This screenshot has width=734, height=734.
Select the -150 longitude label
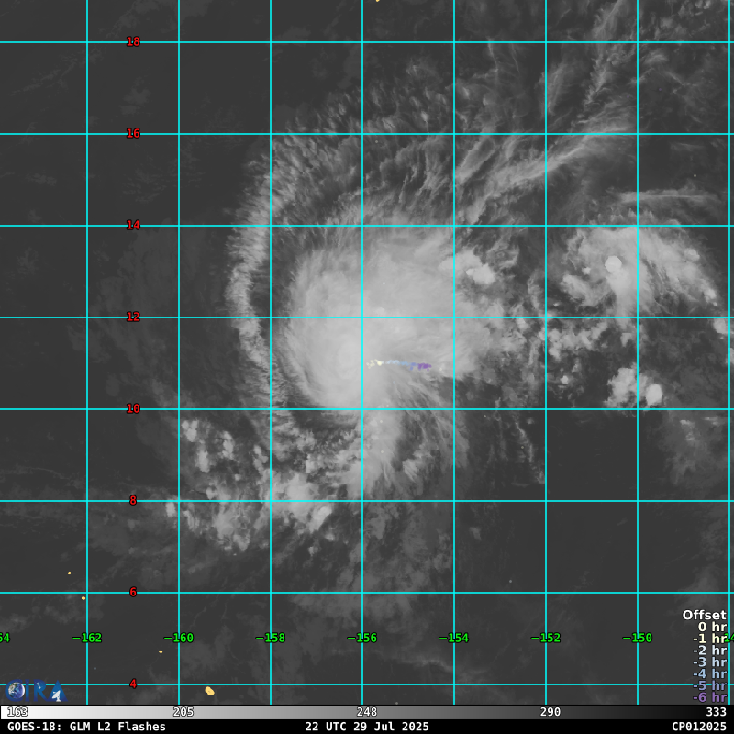click(x=638, y=638)
